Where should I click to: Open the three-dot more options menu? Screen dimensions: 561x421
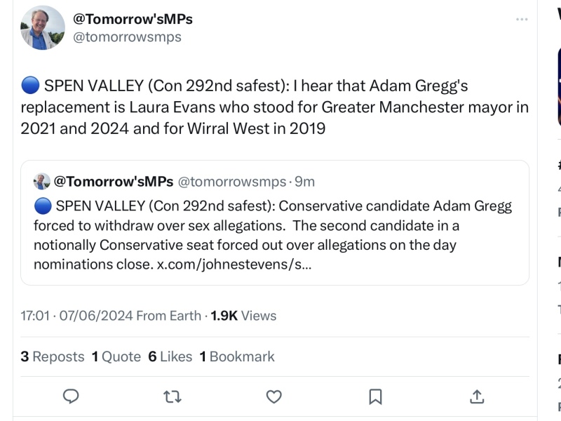click(521, 20)
